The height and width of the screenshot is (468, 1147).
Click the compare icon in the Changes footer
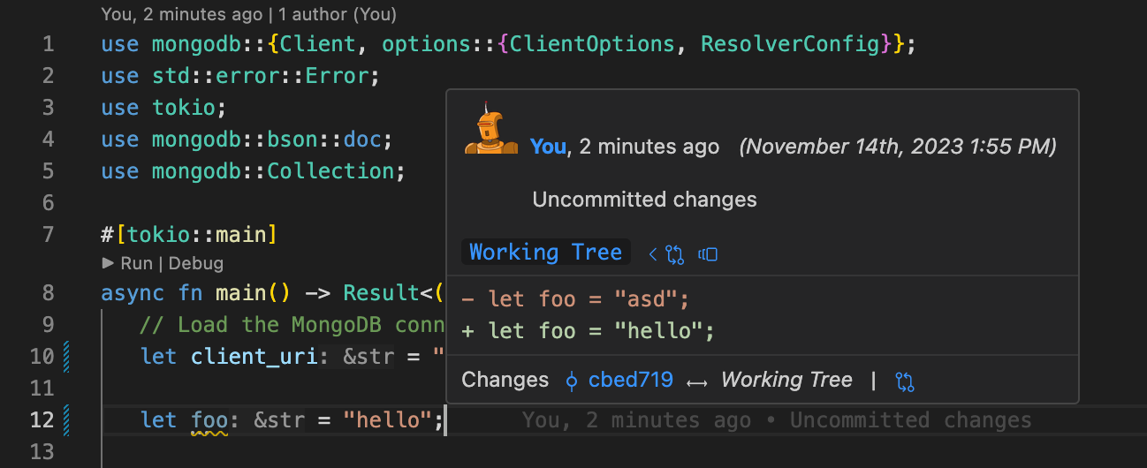pyautogui.click(x=904, y=381)
